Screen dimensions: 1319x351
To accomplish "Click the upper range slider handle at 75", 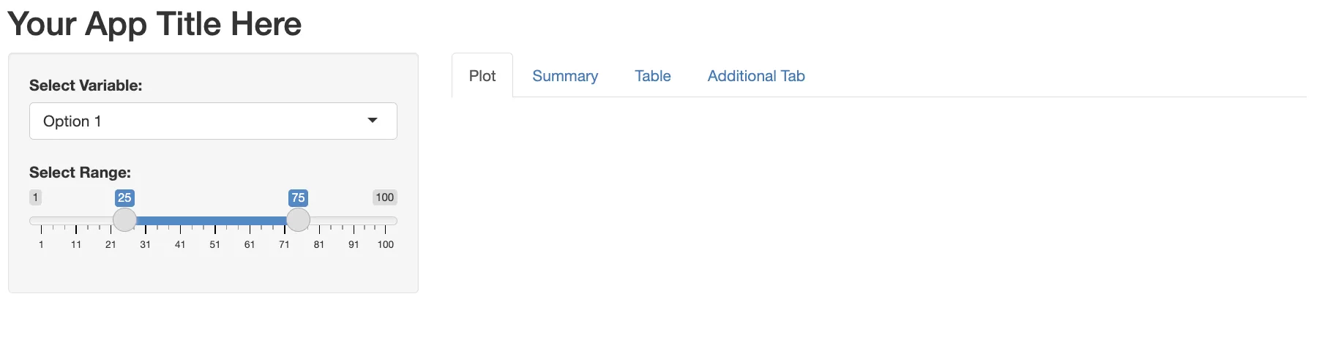I will [x=298, y=219].
